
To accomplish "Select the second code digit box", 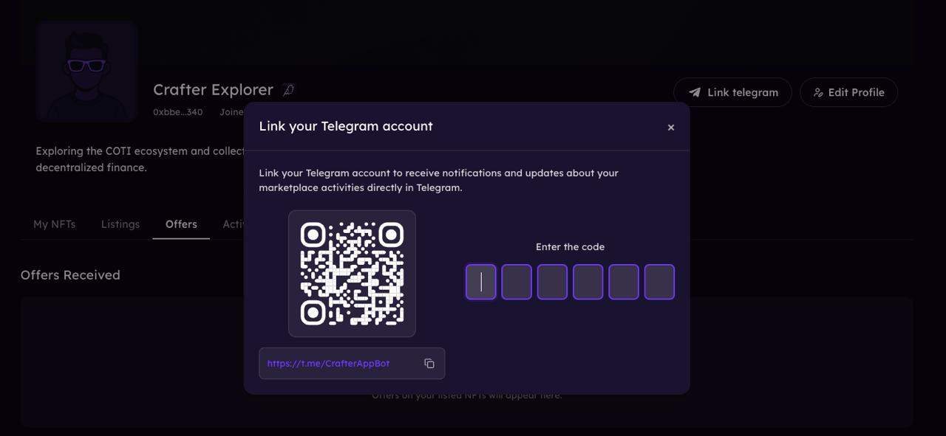I will [x=517, y=282].
